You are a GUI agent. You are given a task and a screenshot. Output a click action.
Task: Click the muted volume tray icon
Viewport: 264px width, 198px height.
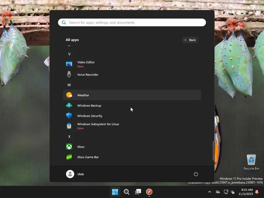click(233, 192)
